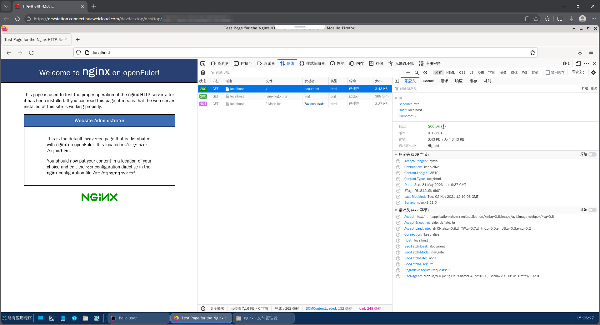This screenshot has height=325, width=600.
Task: Open the 样式编辑器 style editor tab
Action: click(x=312, y=63)
